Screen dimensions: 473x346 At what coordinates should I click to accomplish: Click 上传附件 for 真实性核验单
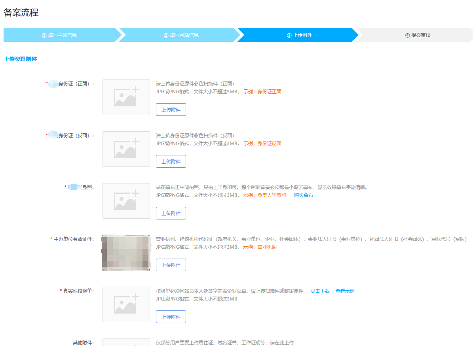171,317
